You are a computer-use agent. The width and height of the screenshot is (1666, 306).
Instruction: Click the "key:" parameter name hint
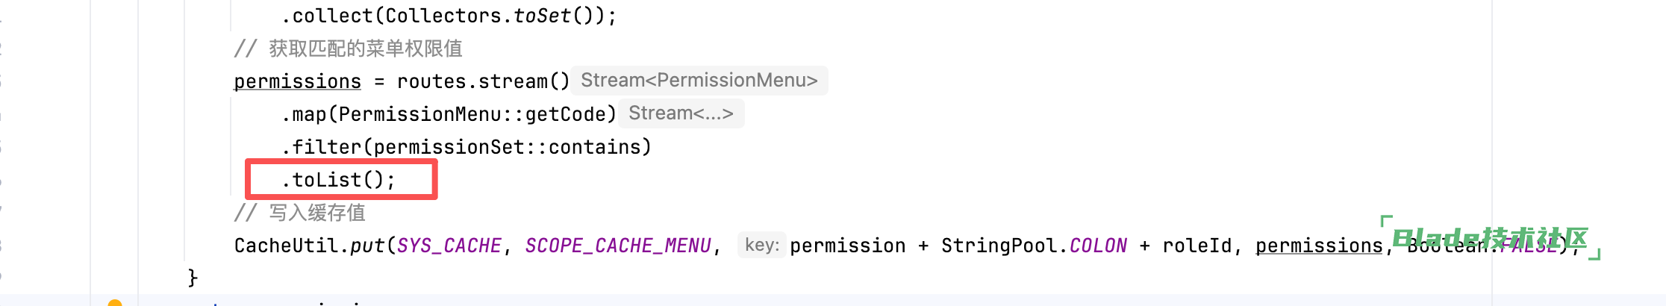tap(761, 246)
